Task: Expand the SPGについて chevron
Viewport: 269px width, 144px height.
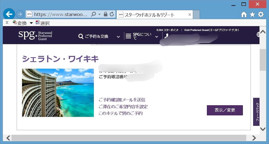Action: tap(157, 37)
